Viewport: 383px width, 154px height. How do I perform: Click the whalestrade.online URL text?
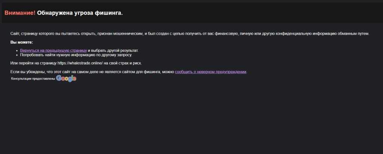click(x=80, y=63)
